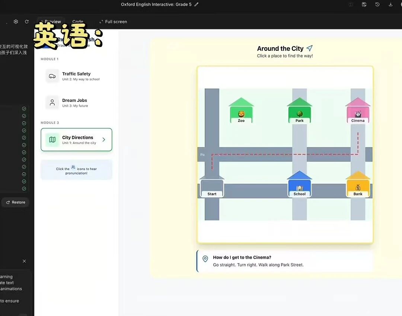Select the School building on the map
402x316 pixels.
coord(299,185)
